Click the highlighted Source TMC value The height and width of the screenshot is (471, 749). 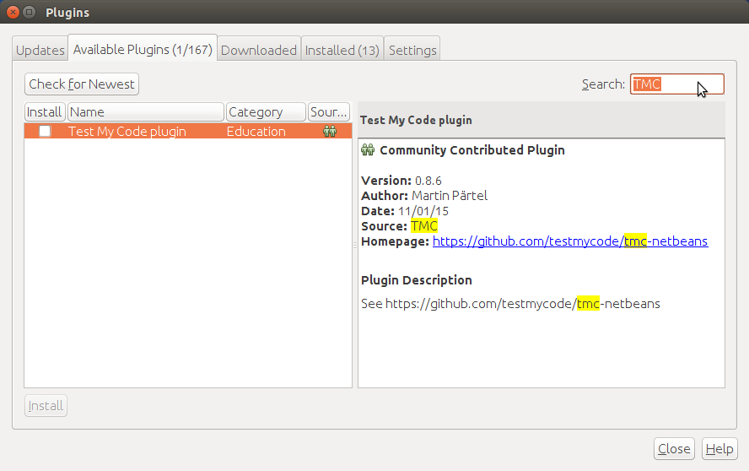(x=423, y=225)
